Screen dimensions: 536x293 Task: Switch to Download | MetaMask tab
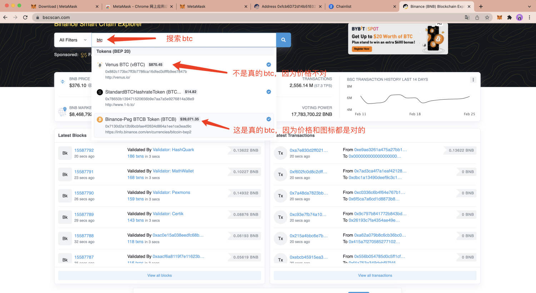(x=65, y=6)
